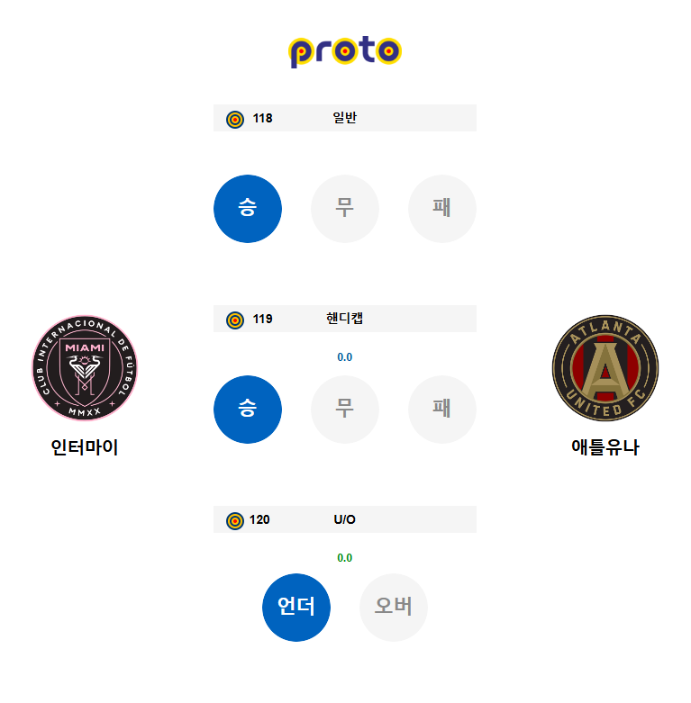Image resolution: width=691 pixels, height=703 pixels.
Task: Click the 인터마이 team name
Action: point(85,447)
